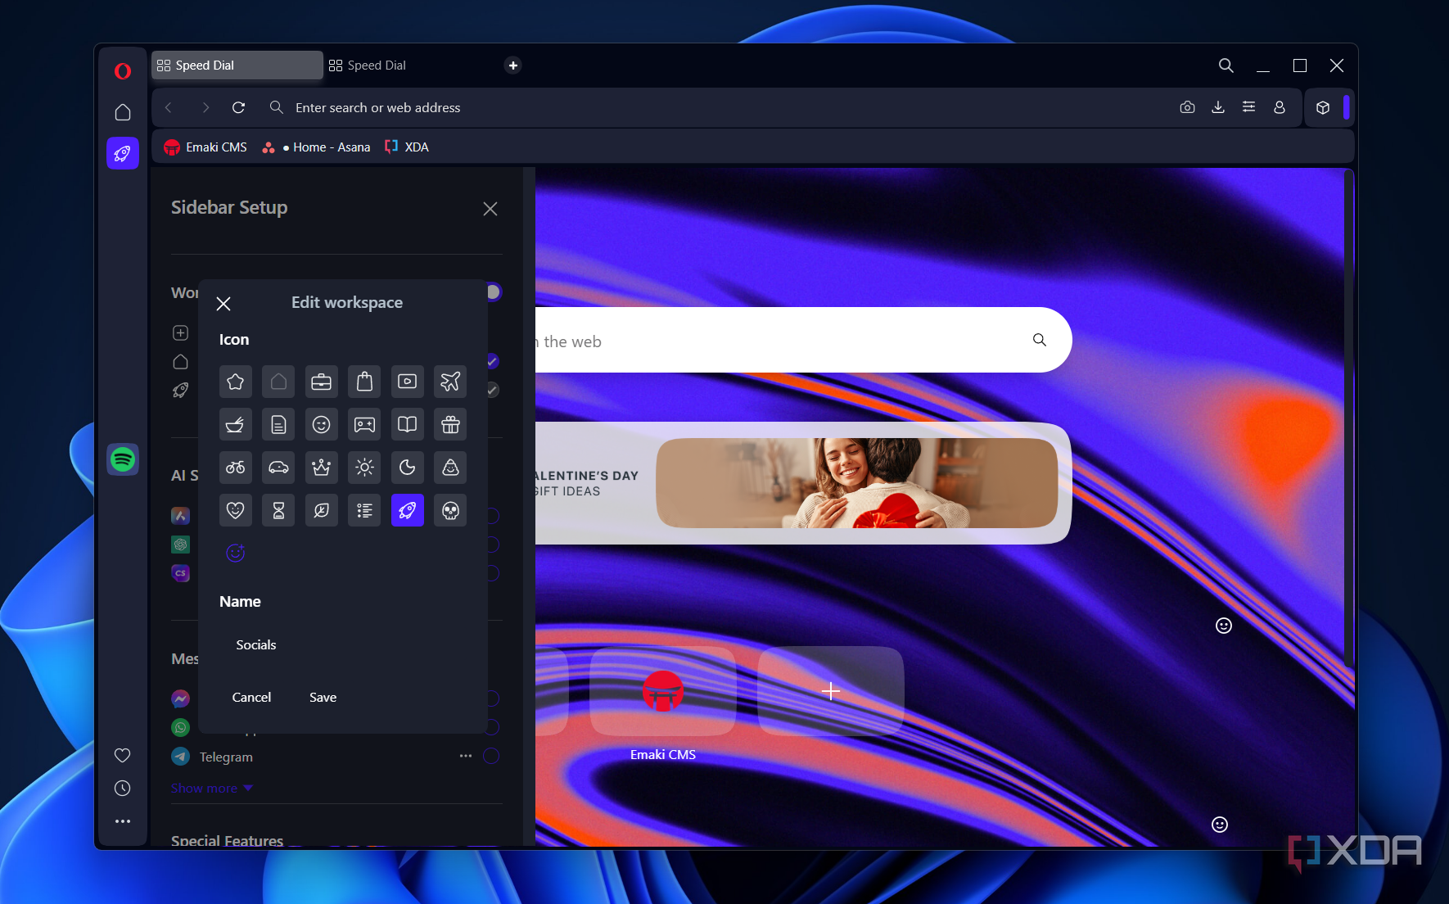Screen dimensions: 1449x904
Task: Open Emaki CMS bookmark
Action: coord(205,147)
